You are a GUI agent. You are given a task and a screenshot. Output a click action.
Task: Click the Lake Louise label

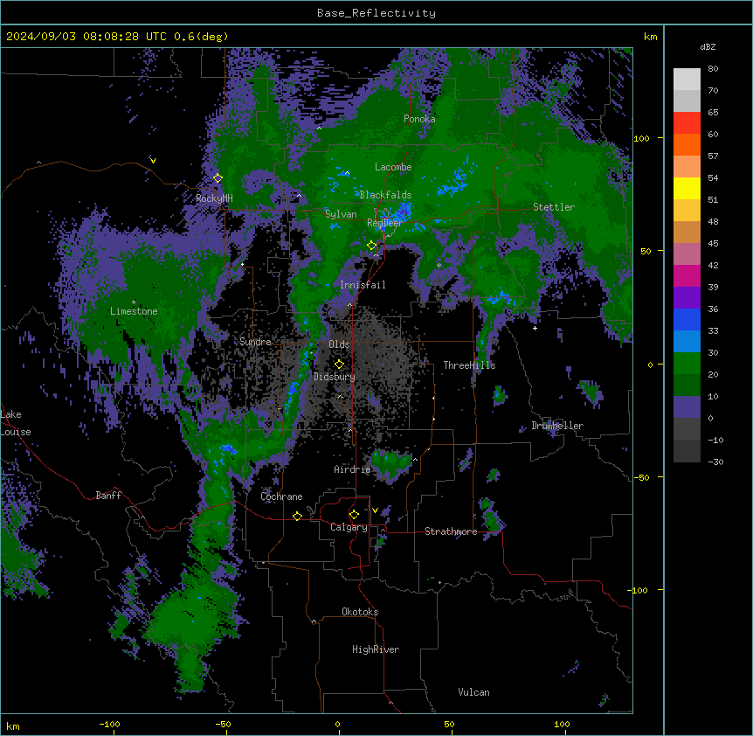pos(16,423)
